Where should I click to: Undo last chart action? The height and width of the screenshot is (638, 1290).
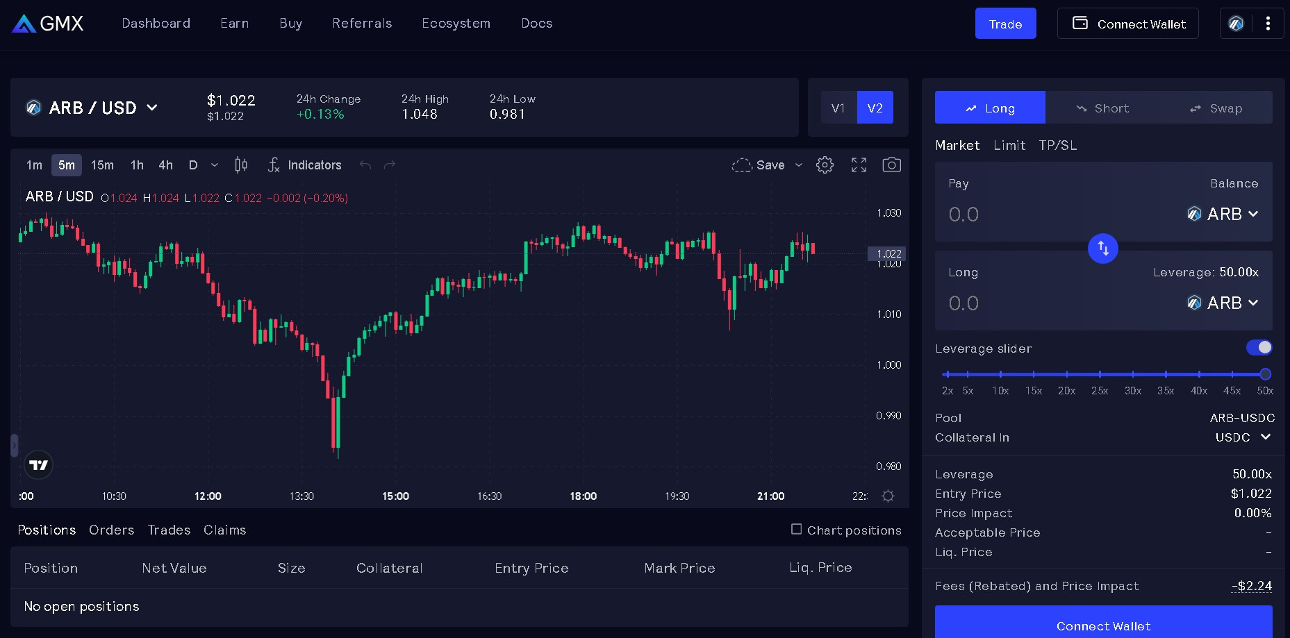tap(365, 165)
